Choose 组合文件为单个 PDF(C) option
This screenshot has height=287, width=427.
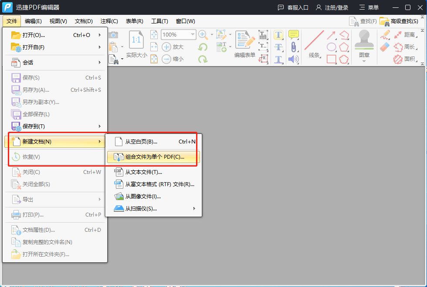coord(153,157)
